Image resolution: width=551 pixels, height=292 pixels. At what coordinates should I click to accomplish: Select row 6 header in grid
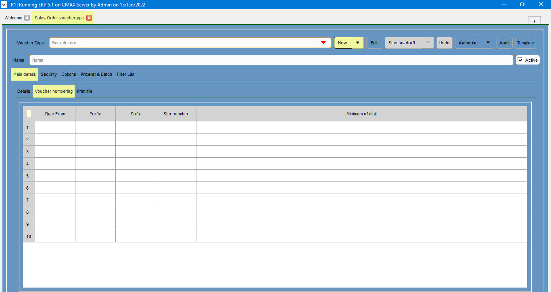click(29, 188)
